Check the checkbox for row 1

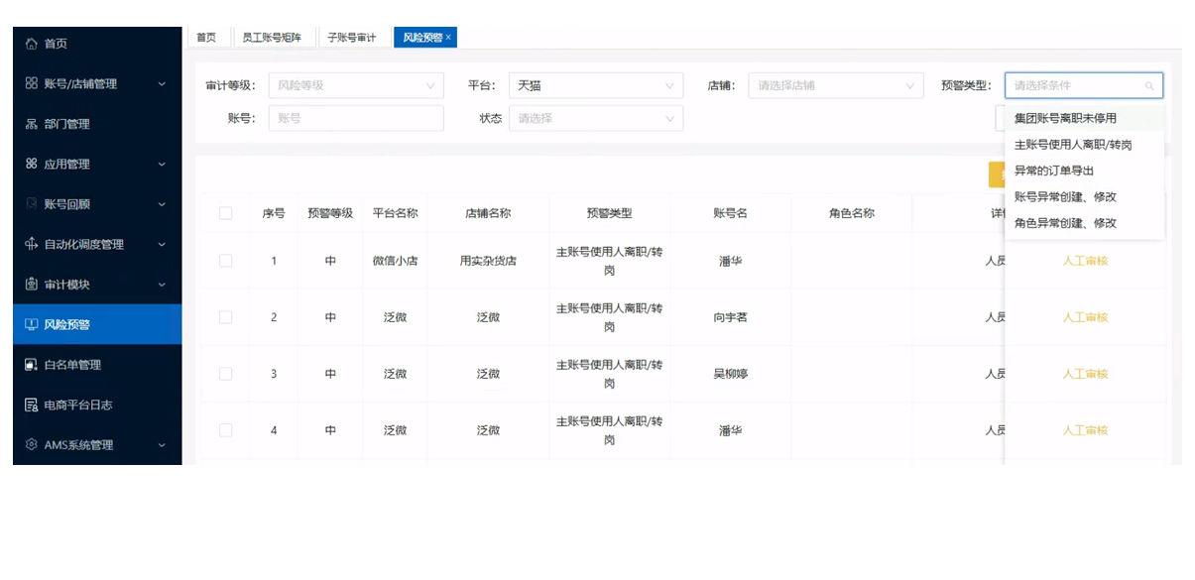click(x=225, y=261)
